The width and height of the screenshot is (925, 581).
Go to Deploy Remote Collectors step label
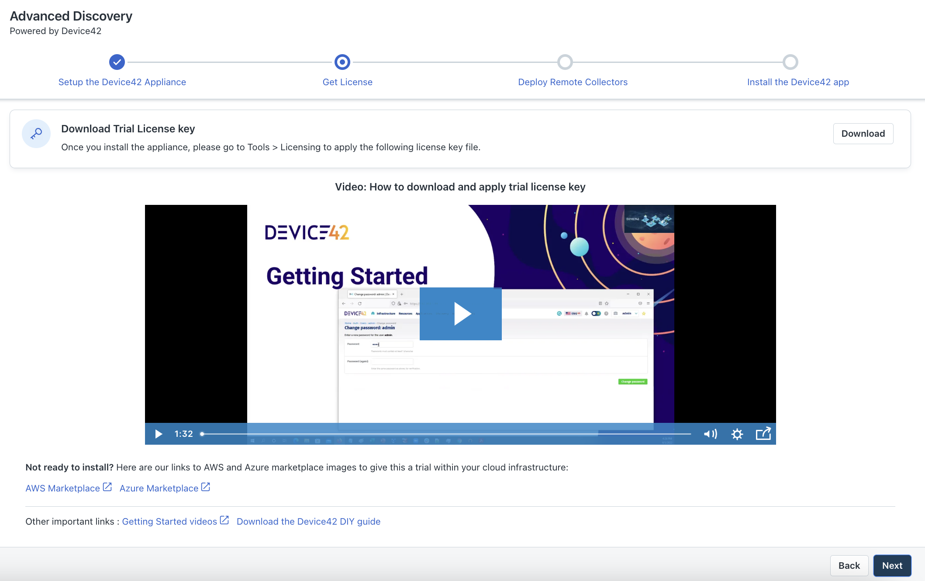(x=573, y=82)
